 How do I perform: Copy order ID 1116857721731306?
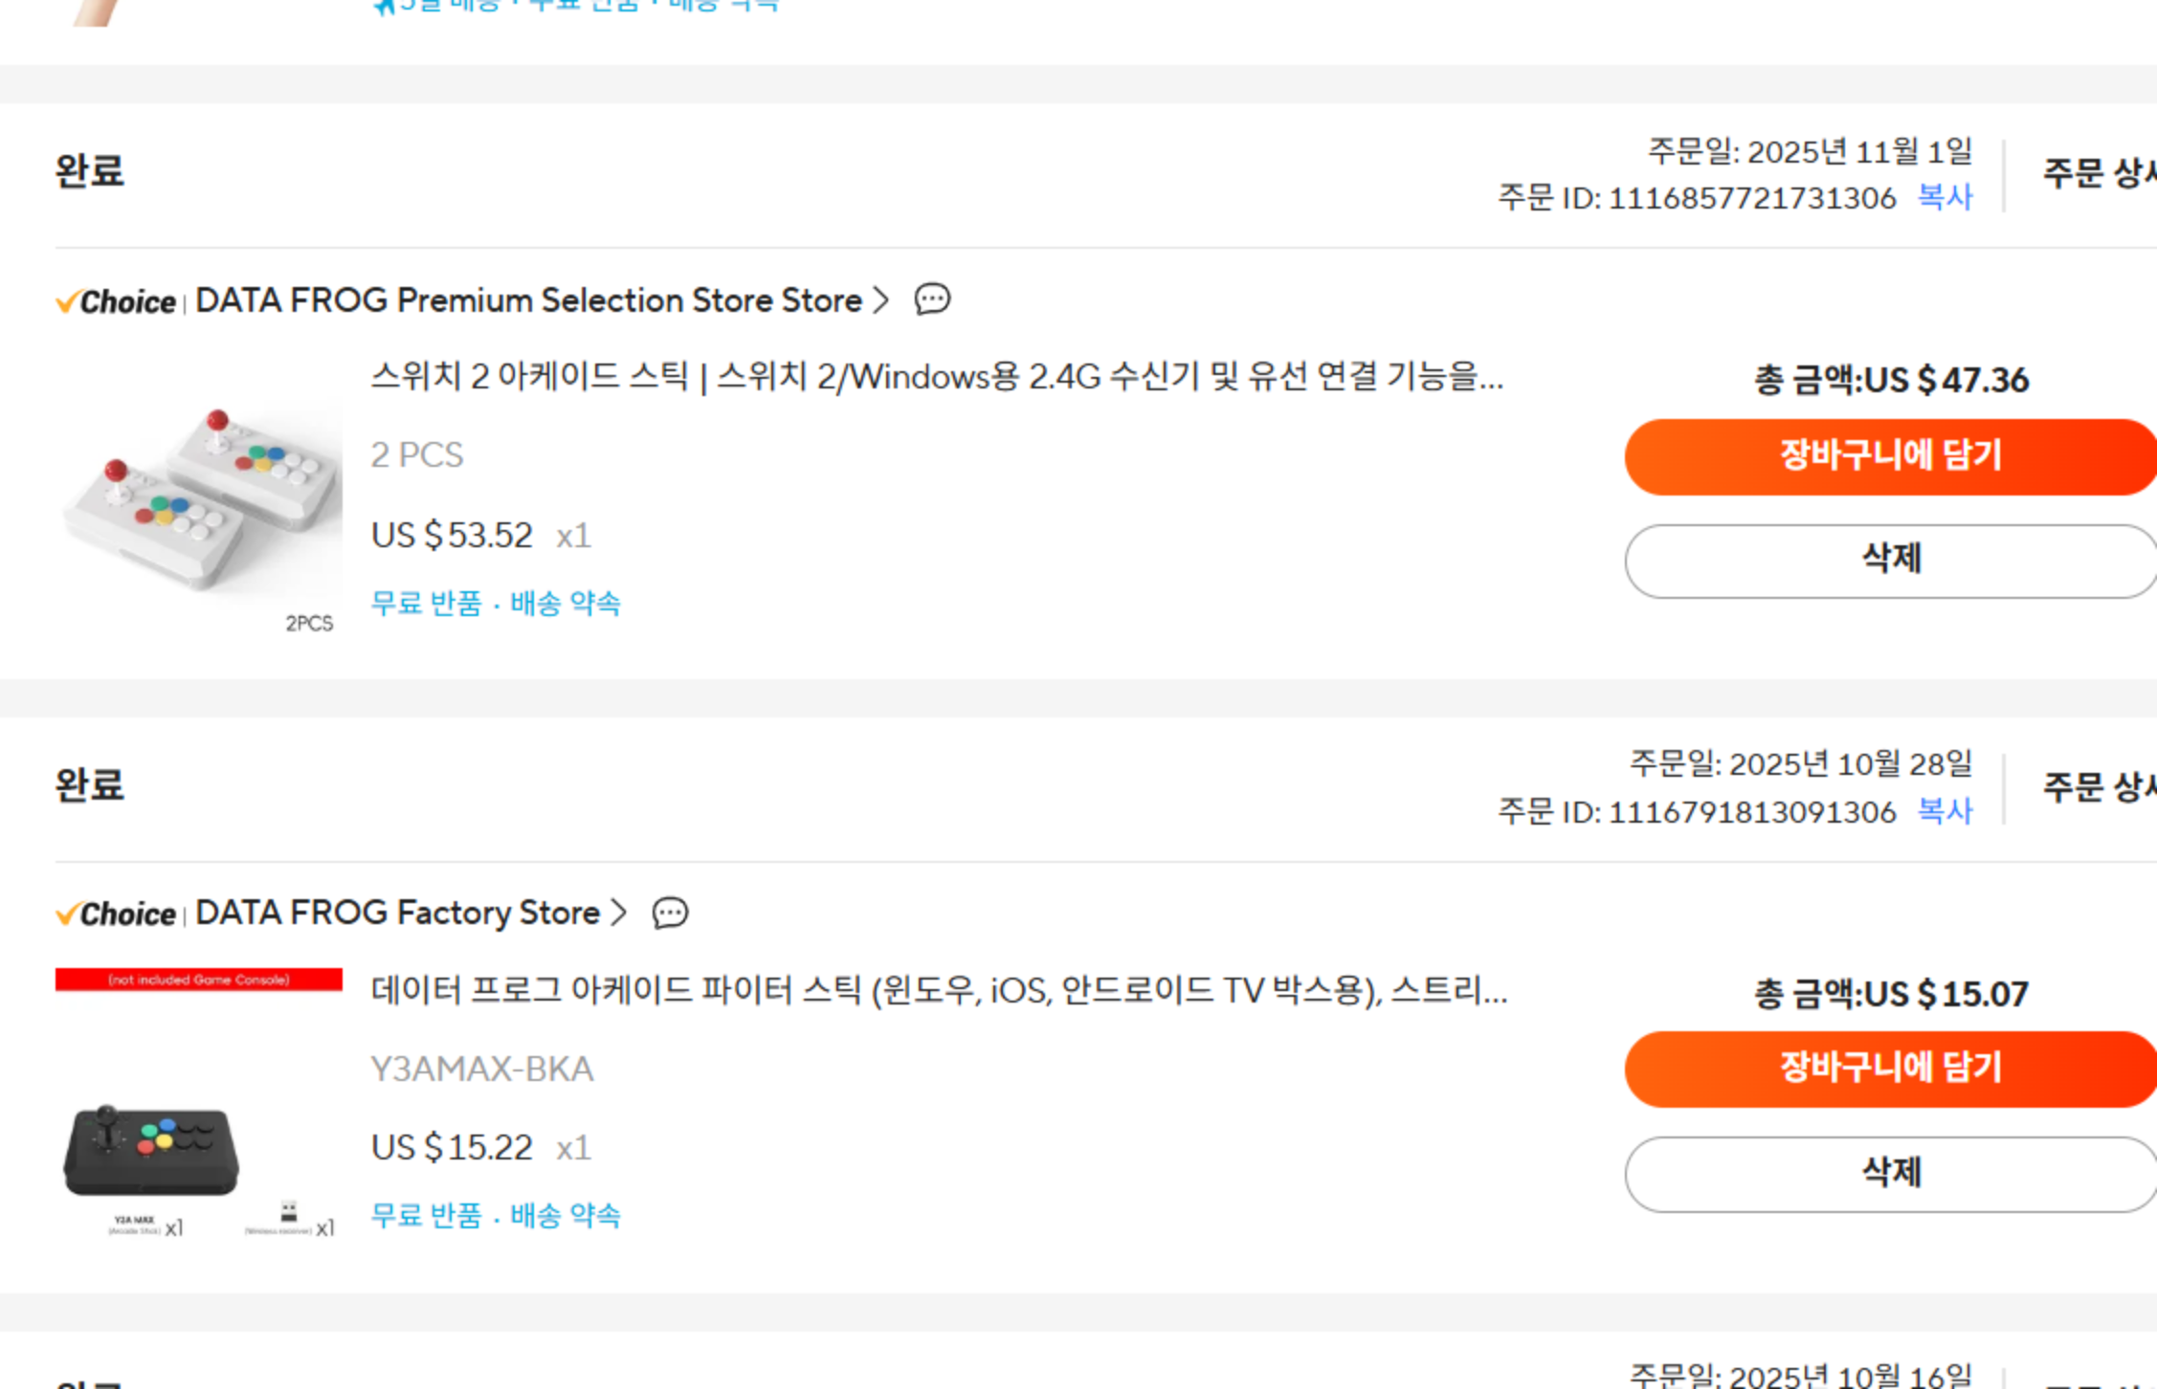click(x=1945, y=197)
